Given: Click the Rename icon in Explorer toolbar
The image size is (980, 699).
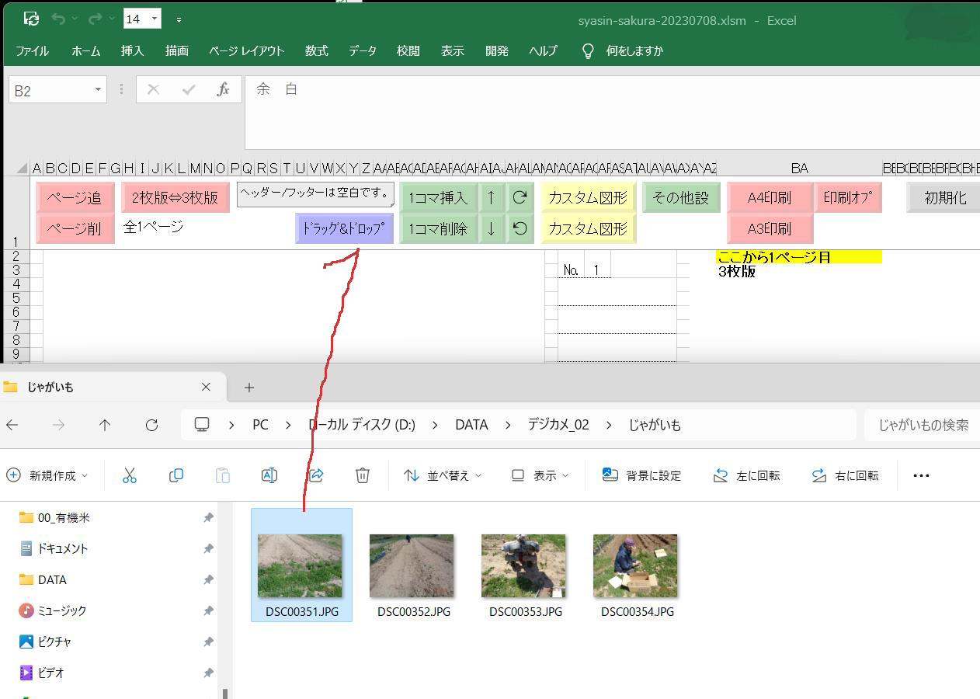Looking at the screenshot, I should coord(269,475).
